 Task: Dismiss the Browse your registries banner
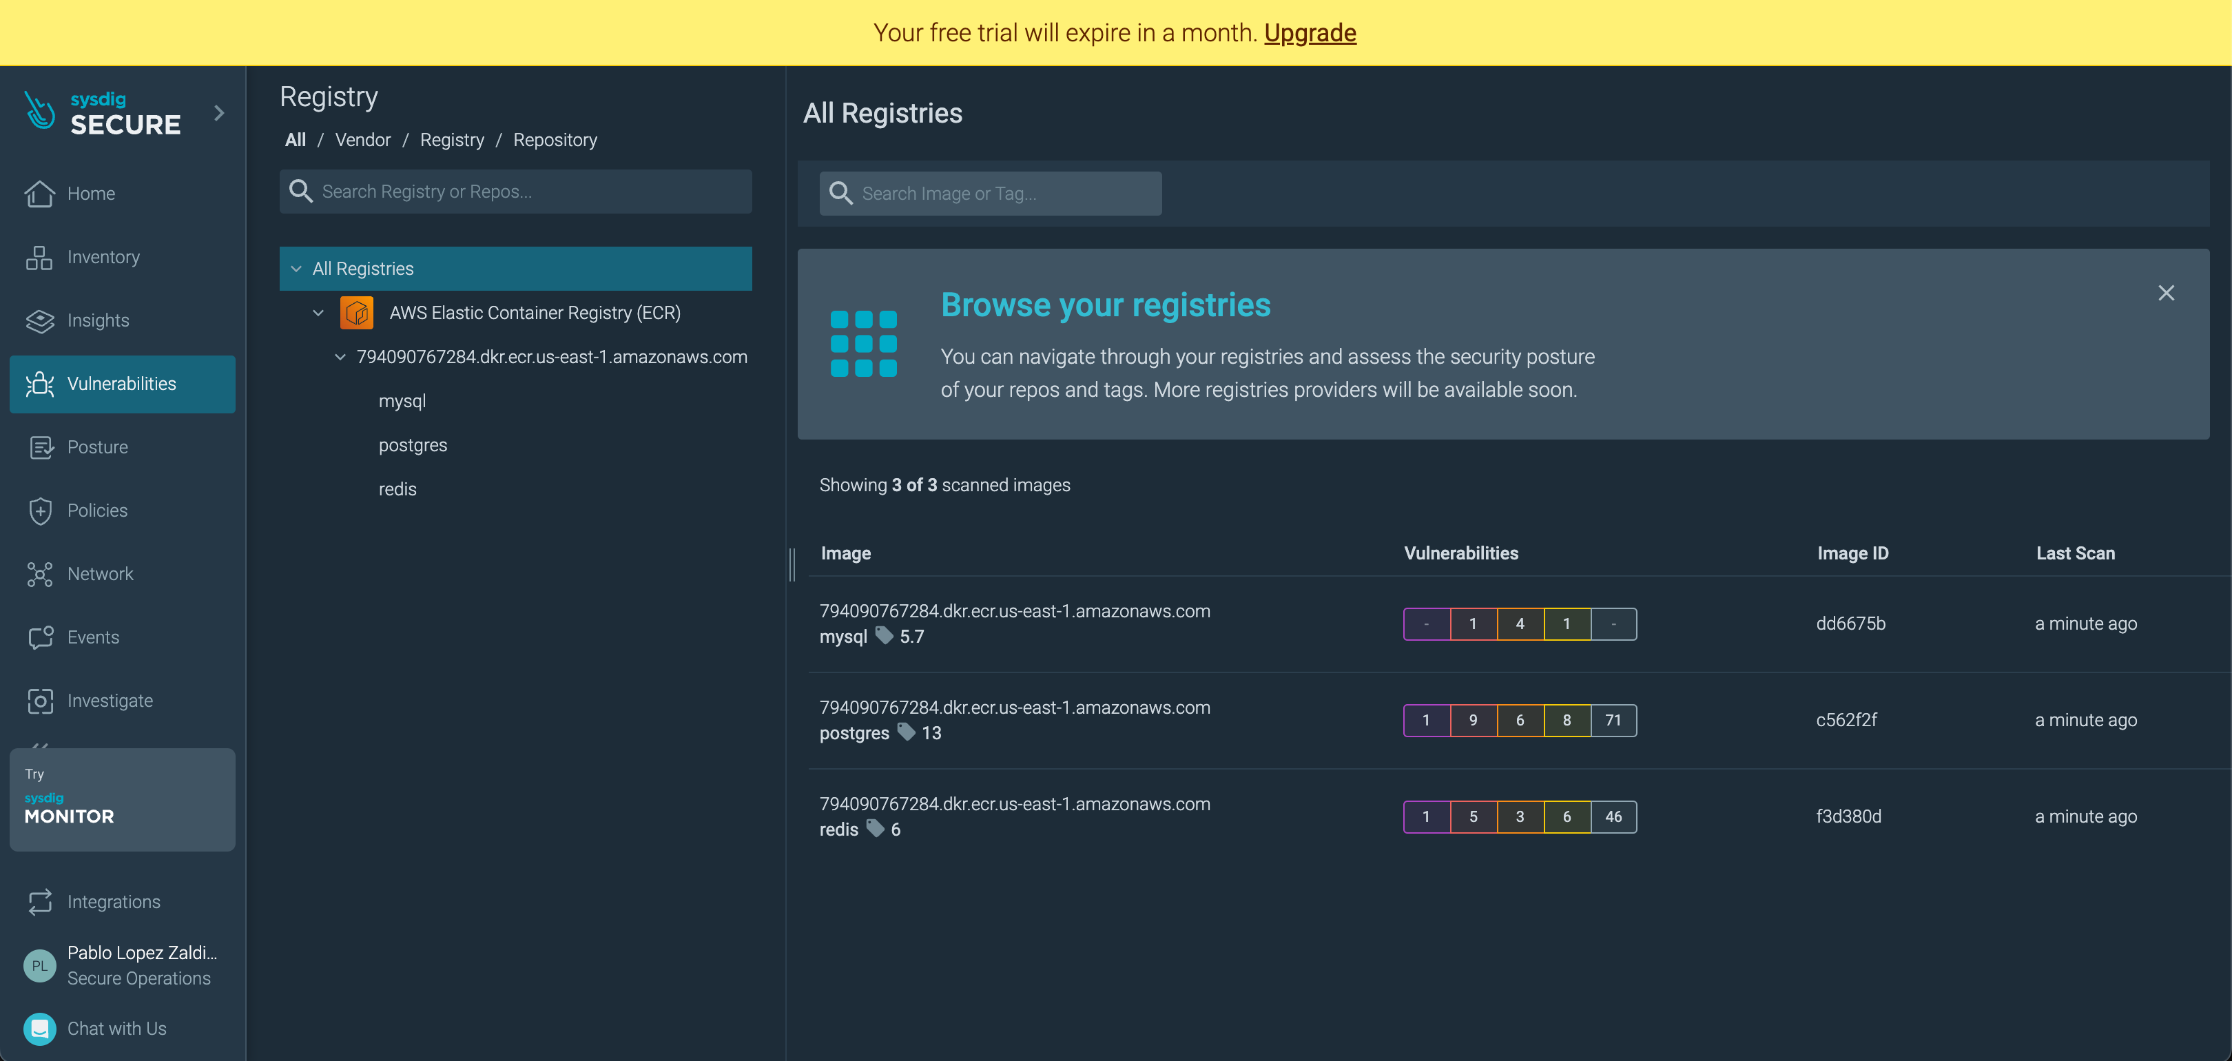[2165, 293]
